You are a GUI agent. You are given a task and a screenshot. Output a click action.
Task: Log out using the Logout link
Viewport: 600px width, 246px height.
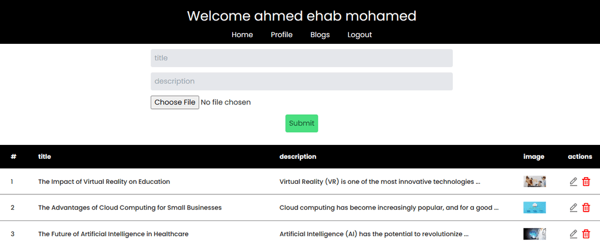[359, 34]
